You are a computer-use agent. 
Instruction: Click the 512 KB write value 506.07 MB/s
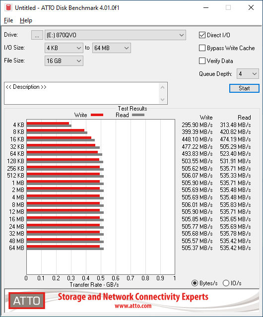[x=197, y=176]
